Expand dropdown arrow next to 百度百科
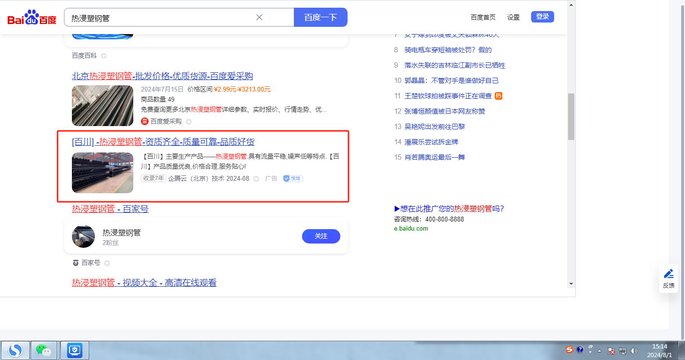The height and width of the screenshot is (360, 685). [x=104, y=56]
